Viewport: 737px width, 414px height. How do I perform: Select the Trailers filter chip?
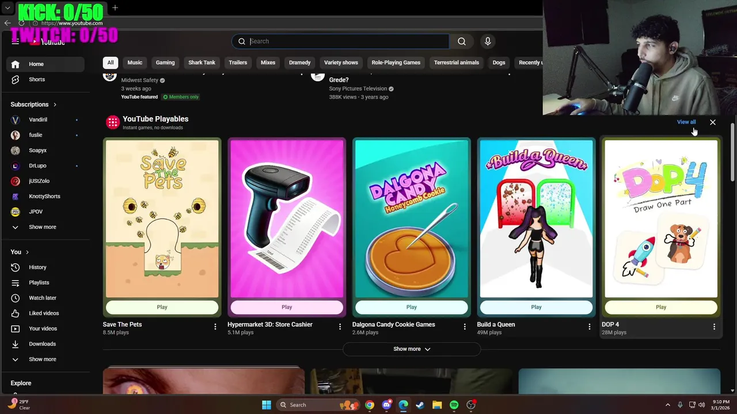click(238, 63)
